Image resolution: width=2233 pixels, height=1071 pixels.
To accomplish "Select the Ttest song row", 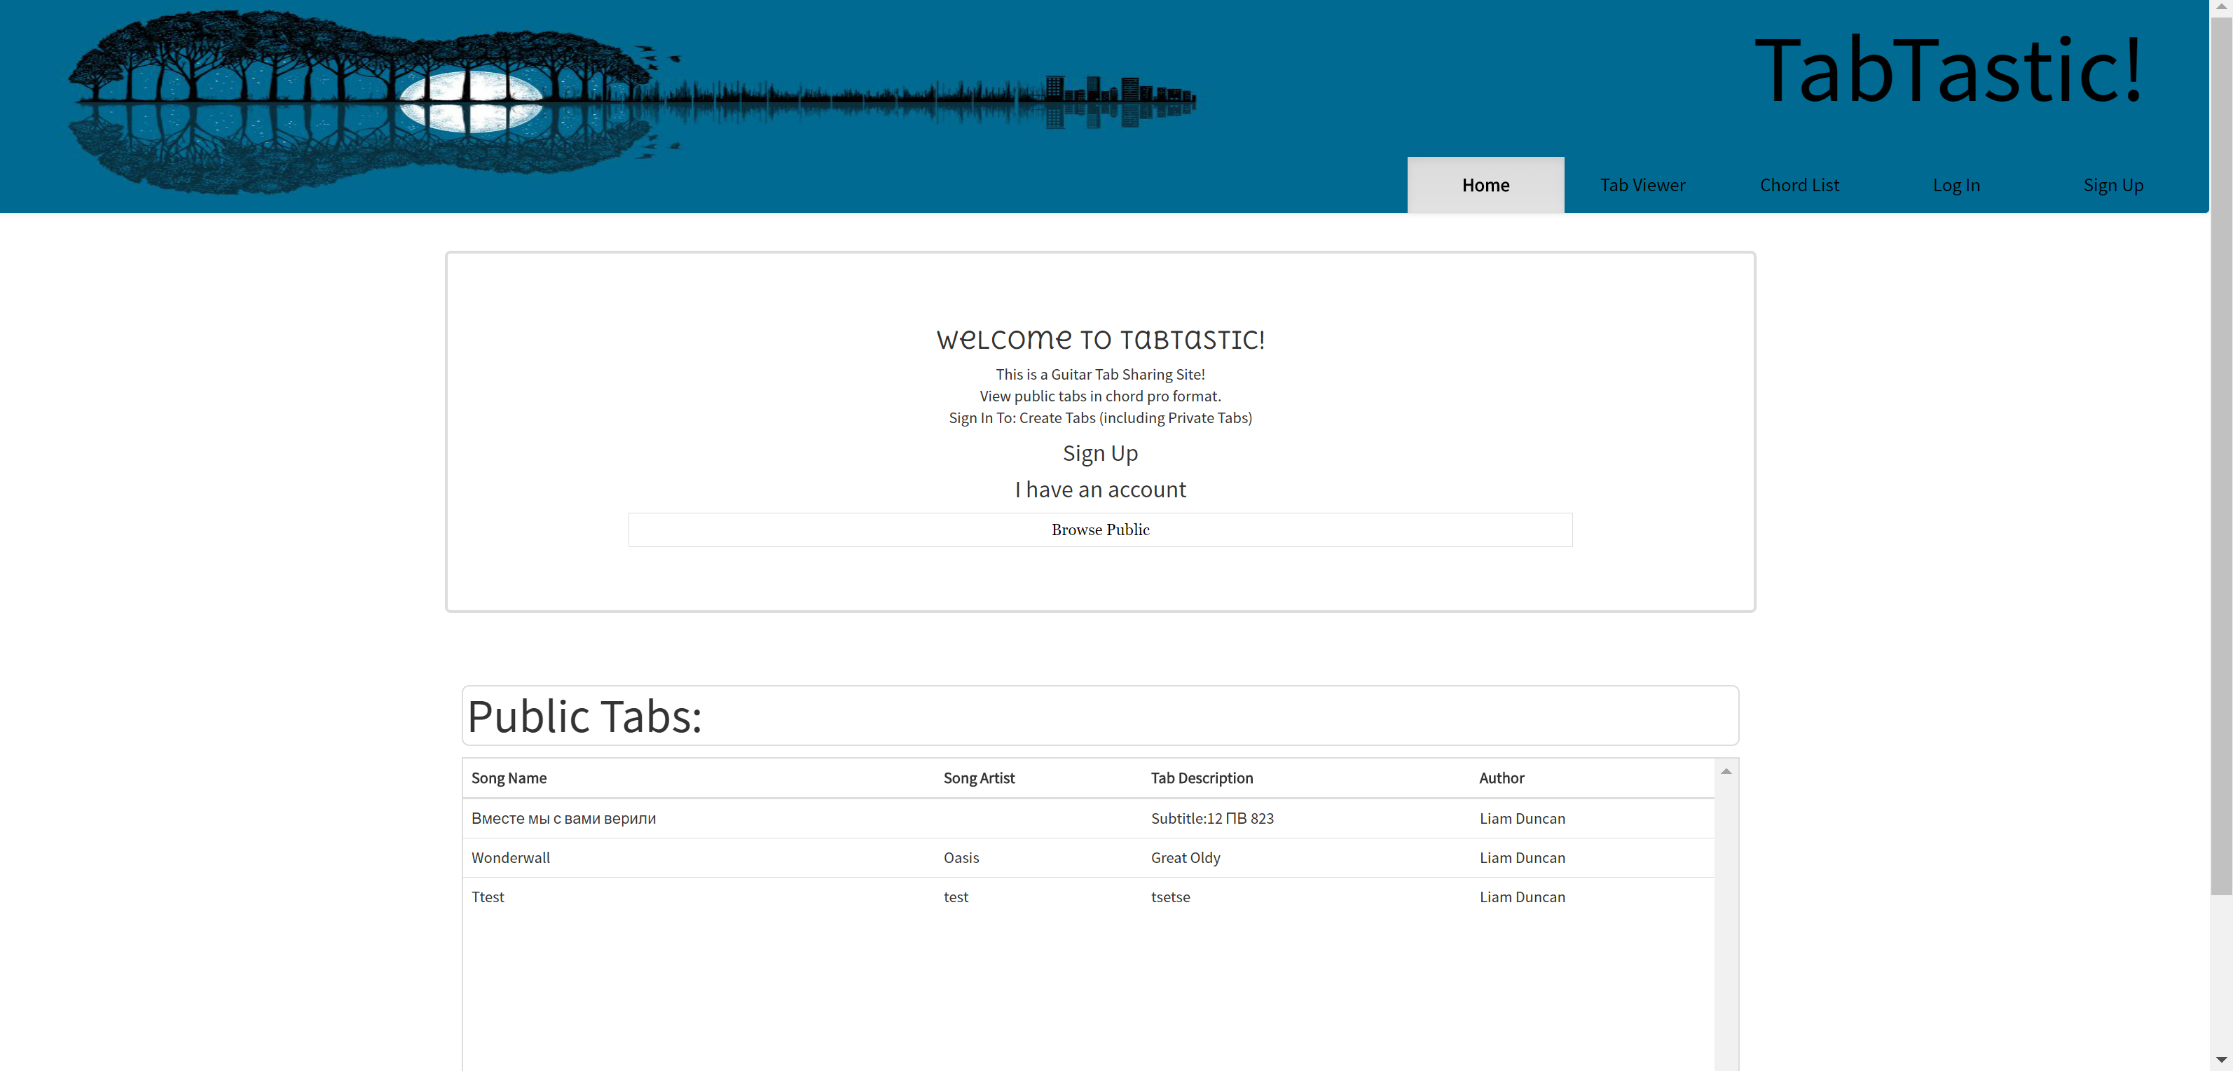I will pyautogui.click(x=488, y=897).
